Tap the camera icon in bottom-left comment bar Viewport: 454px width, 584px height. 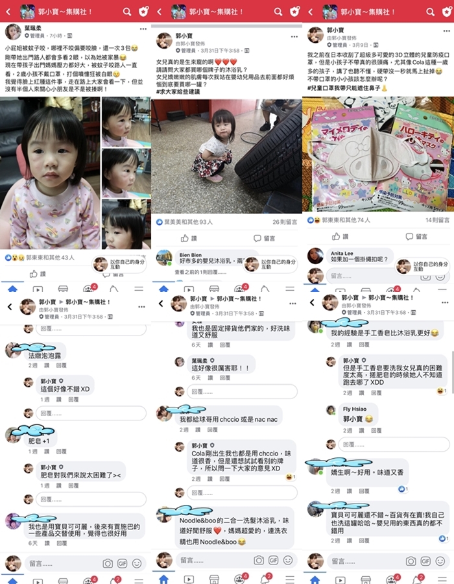pos(108,563)
